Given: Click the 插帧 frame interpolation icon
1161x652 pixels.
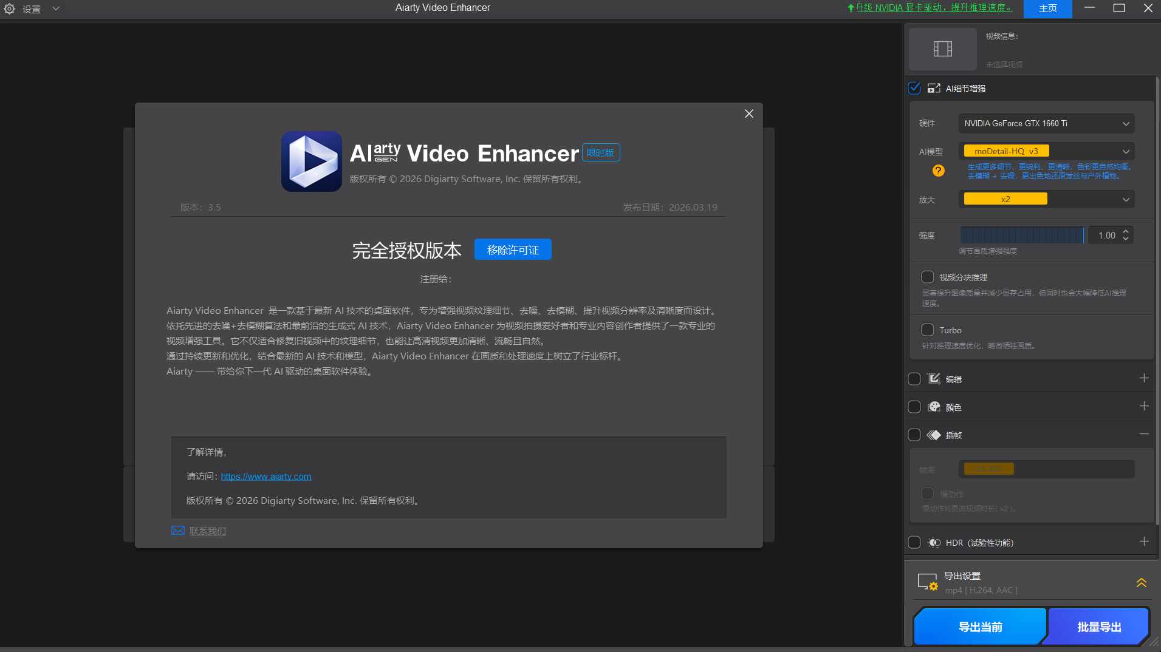Looking at the screenshot, I should click(935, 435).
